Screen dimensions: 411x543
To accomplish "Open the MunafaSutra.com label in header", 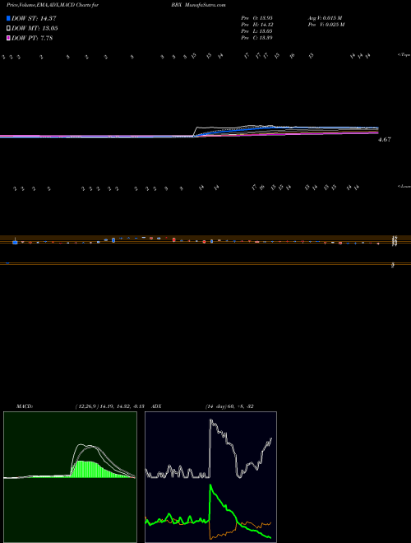I will click(205, 6).
